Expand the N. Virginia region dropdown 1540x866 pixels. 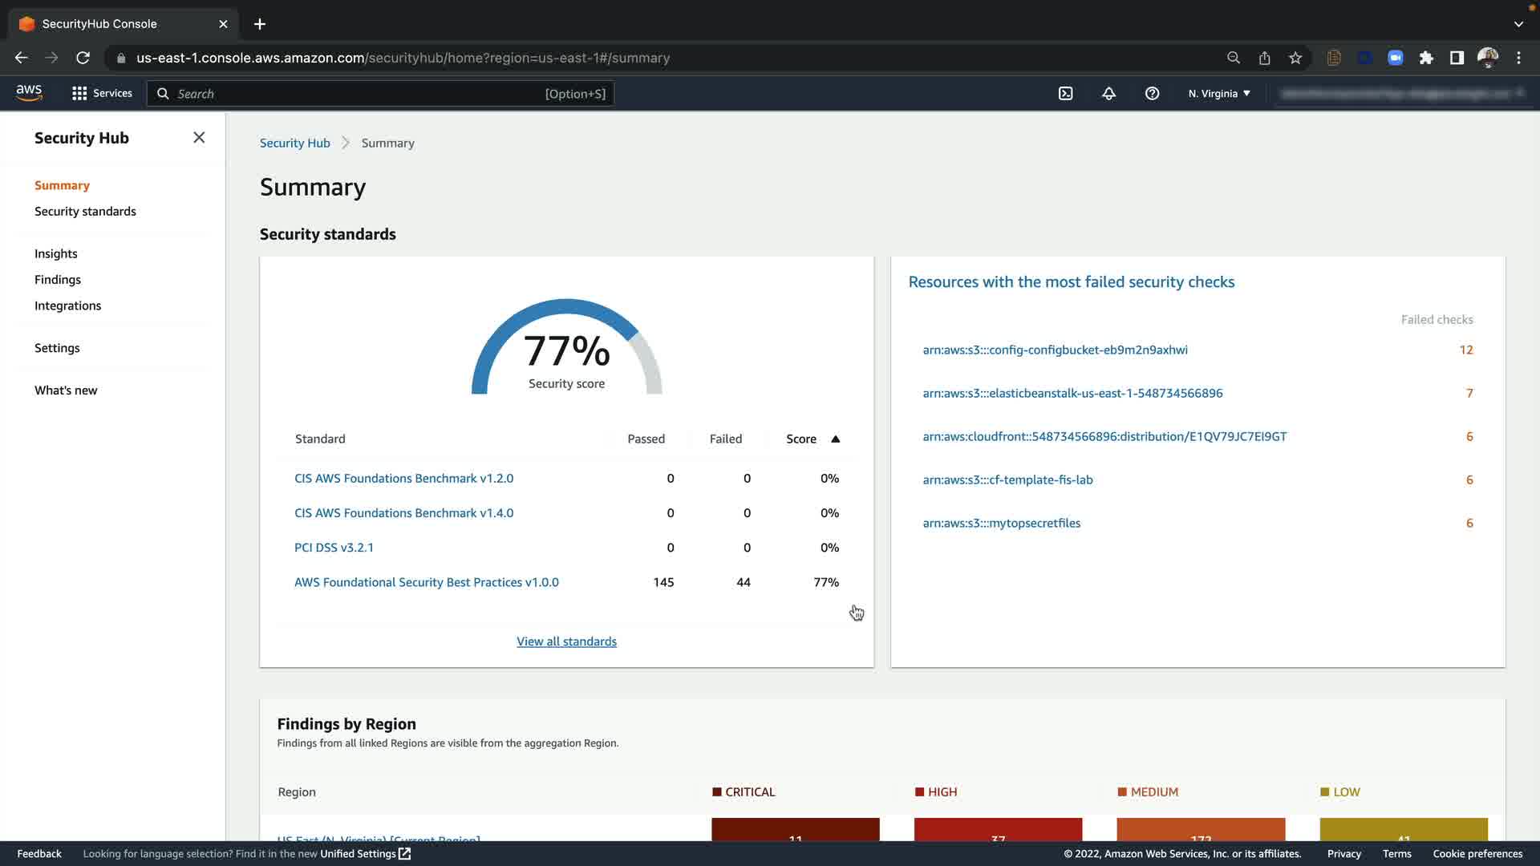pyautogui.click(x=1219, y=94)
